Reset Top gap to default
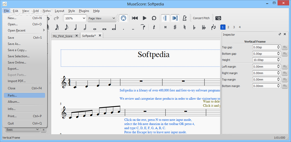This screenshot has height=142, width=291. (285, 47)
